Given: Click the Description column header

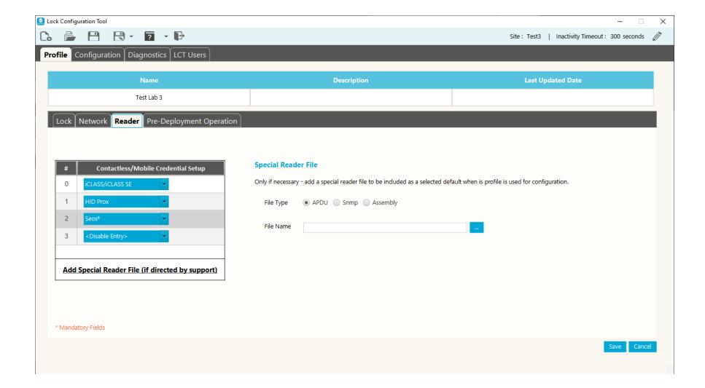Looking at the screenshot, I should point(351,80).
